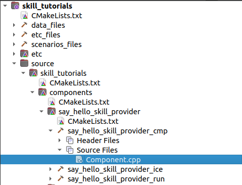Select CMakeLists.txt label under nested skill_tutorials
The height and width of the screenshot is (185, 242).
[x=75, y=83]
